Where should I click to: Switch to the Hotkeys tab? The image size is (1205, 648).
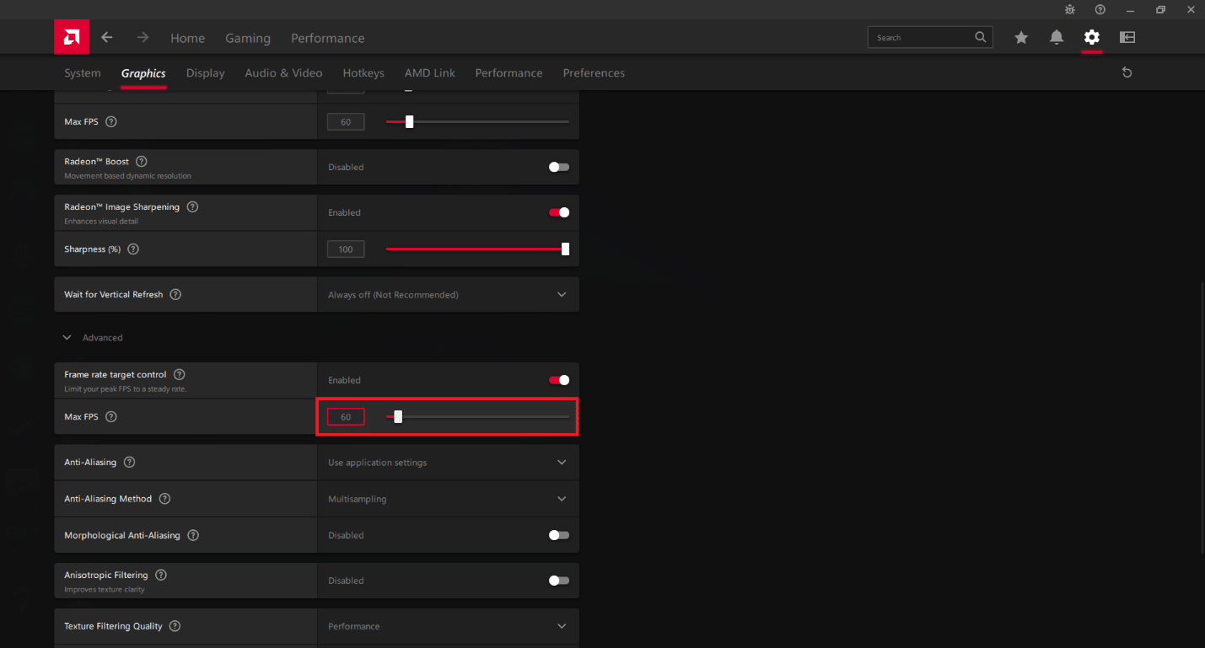tap(363, 73)
